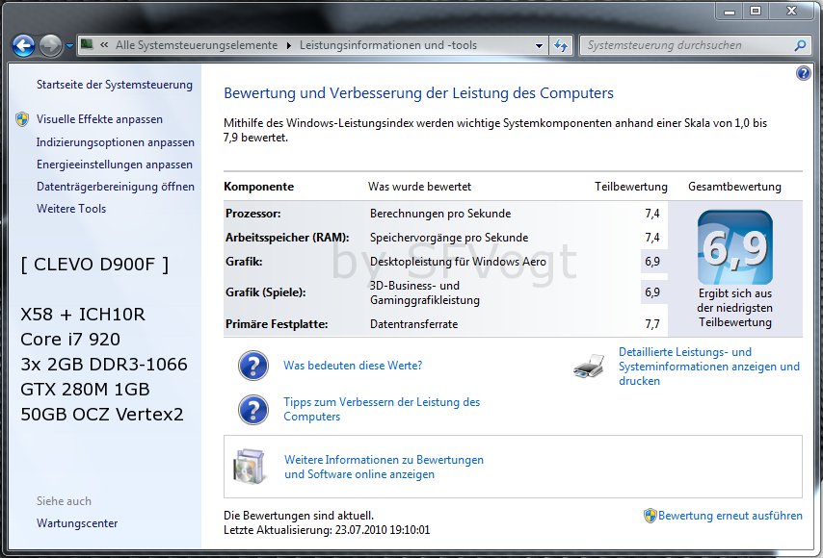Viewport: 823px width, 558px height.
Task: Select the 'Arbeitsspeicher (RAM):' row label
Action: click(x=287, y=238)
